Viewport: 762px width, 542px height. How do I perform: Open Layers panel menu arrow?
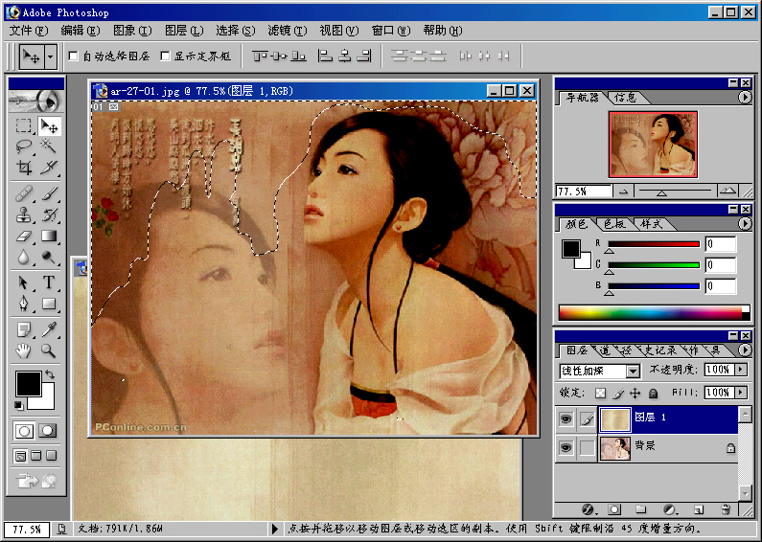(745, 350)
